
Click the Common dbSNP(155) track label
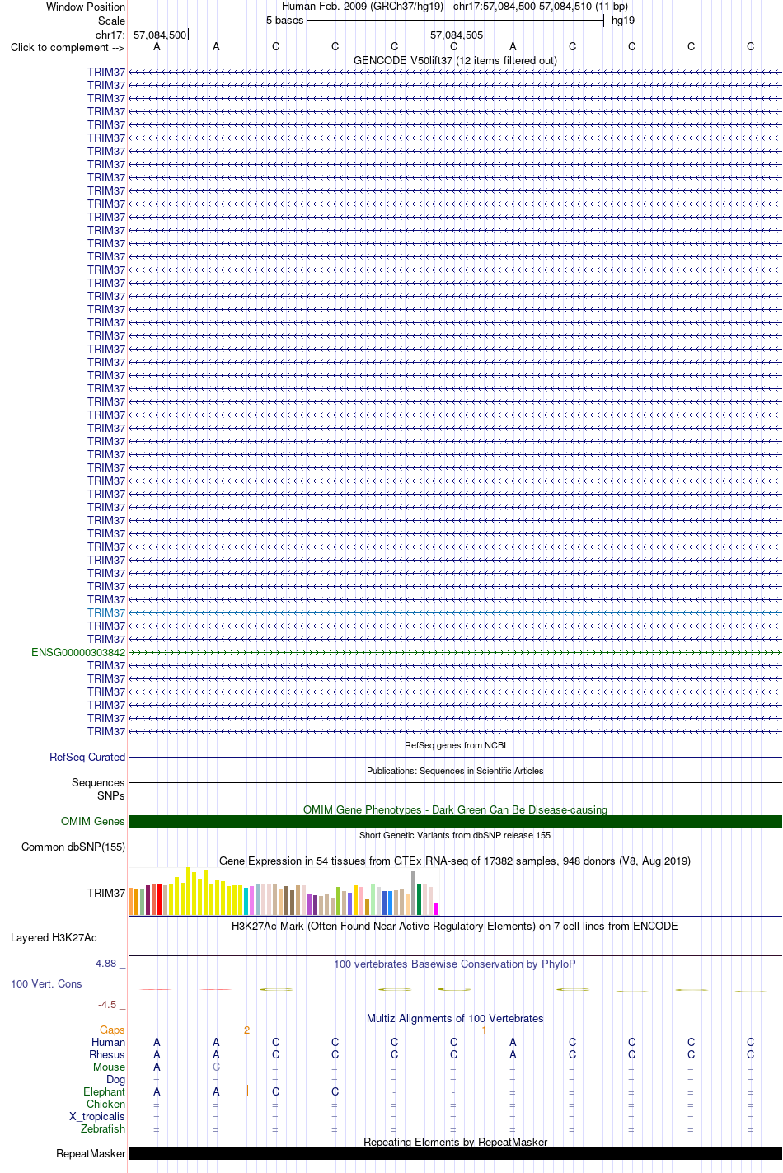pyautogui.click(x=73, y=847)
